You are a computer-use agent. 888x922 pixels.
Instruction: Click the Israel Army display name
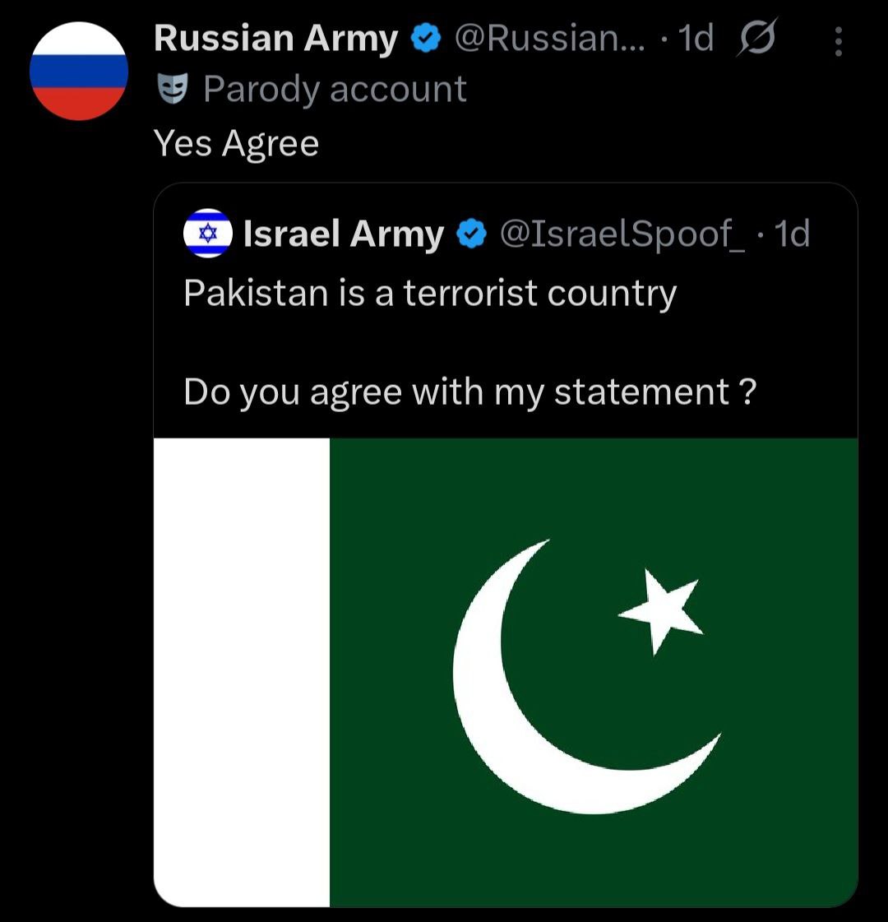click(344, 234)
